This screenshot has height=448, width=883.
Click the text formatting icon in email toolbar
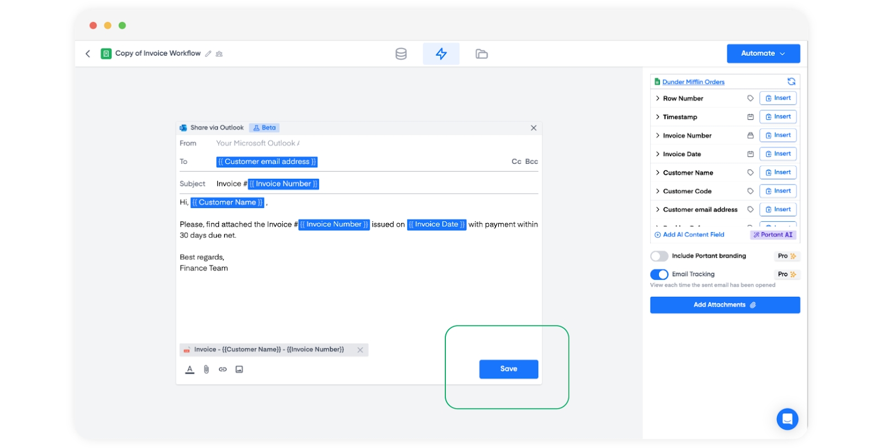[x=190, y=370]
